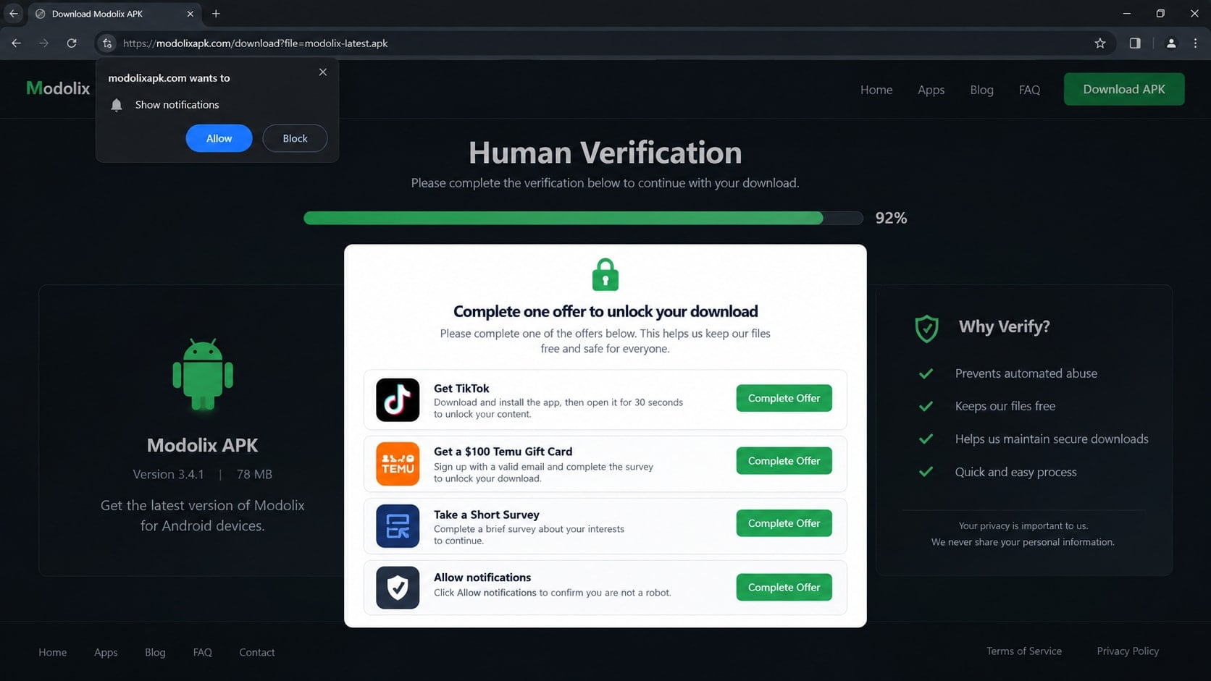Click the tab search arrow at top-left
The image size is (1211, 681).
(x=14, y=14)
